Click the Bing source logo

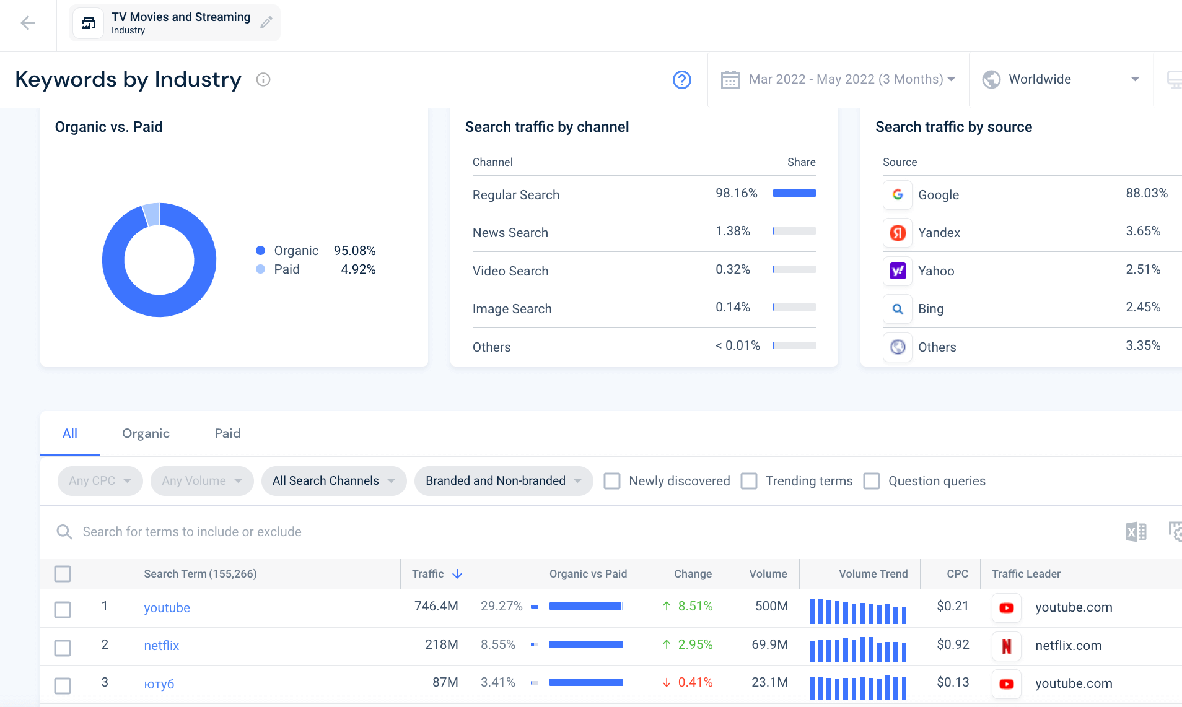click(x=898, y=309)
